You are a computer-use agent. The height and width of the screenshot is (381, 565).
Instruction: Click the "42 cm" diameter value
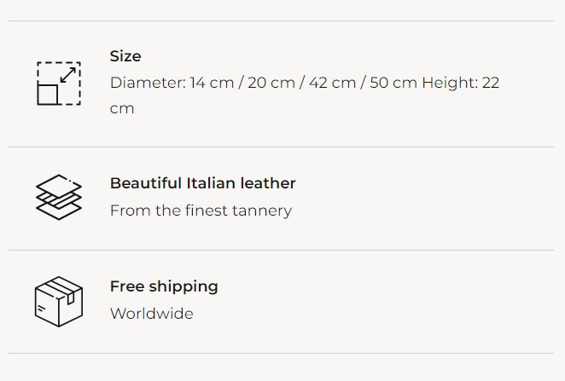[332, 83]
